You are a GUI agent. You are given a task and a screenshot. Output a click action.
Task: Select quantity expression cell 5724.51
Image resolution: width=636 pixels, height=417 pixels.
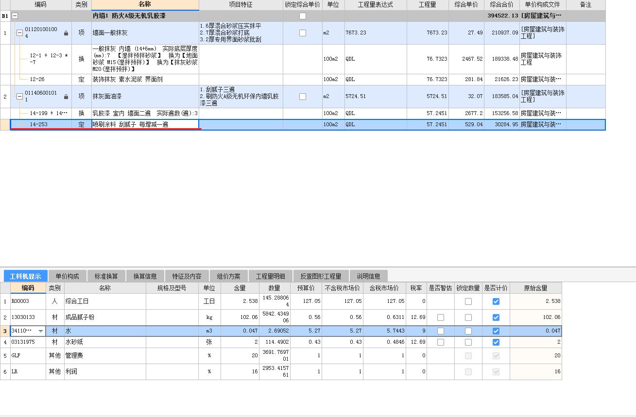376,97
